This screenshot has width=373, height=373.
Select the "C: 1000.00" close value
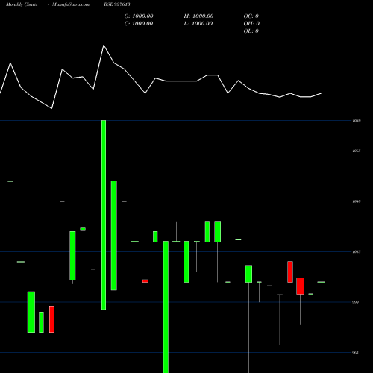pos(139,24)
